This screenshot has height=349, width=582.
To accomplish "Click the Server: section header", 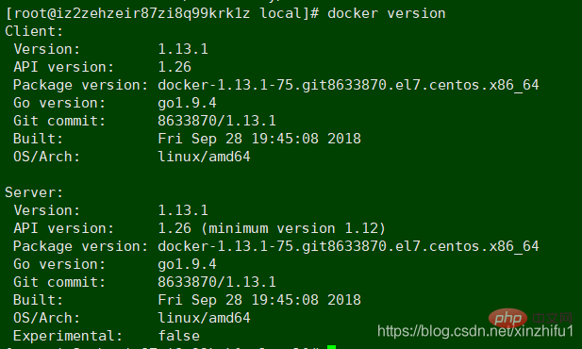I will [34, 192].
